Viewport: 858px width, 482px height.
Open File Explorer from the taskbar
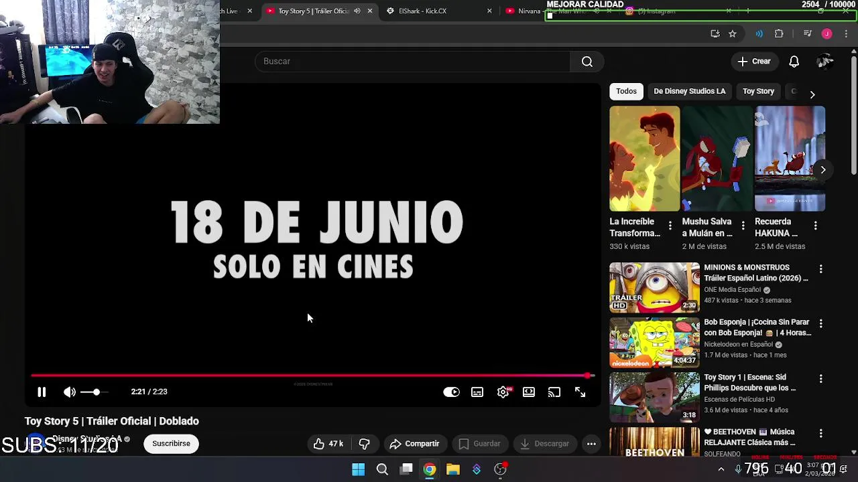[x=453, y=469]
